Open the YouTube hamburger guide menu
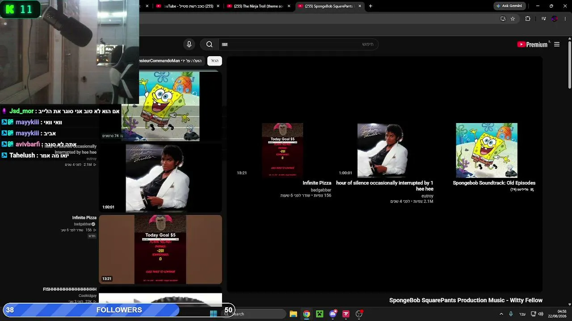This screenshot has width=572, height=321. (557, 44)
